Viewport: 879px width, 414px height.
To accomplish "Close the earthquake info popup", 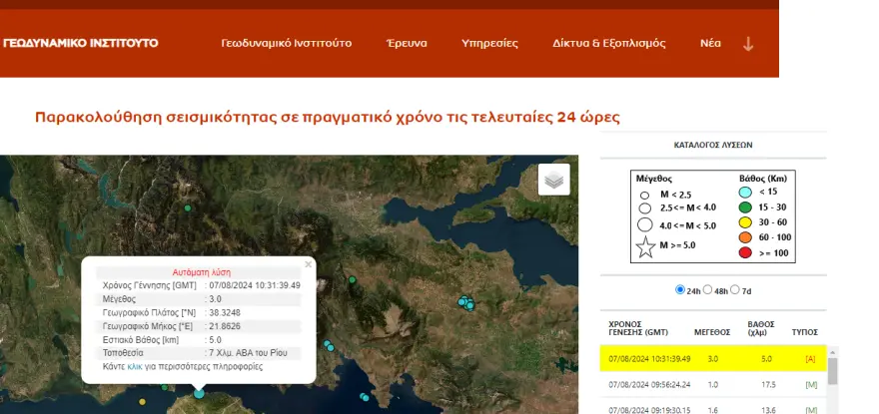I will [x=308, y=264].
